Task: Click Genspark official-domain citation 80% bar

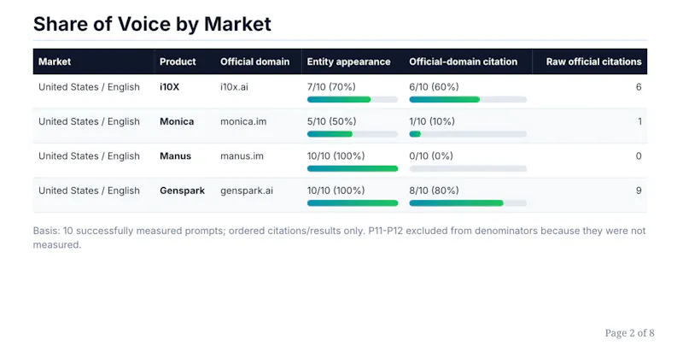Action: pos(468,203)
